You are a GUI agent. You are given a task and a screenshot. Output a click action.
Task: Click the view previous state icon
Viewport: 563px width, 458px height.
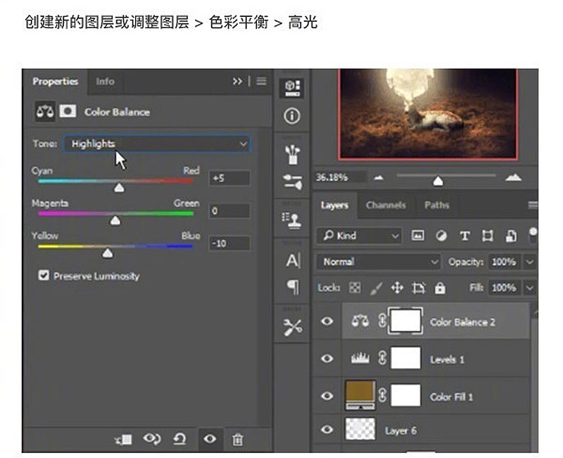click(152, 438)
